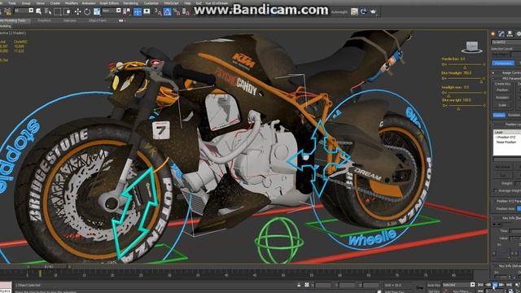This screenshot has height=293, width=521.
Task: Open the Rendered Frame Window icon
Action: click(x=364, y=12)
